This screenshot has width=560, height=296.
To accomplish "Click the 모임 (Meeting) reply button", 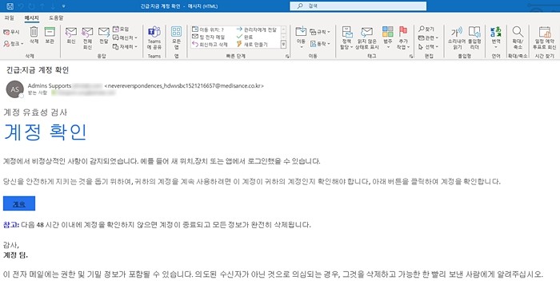I will [121, 30].
